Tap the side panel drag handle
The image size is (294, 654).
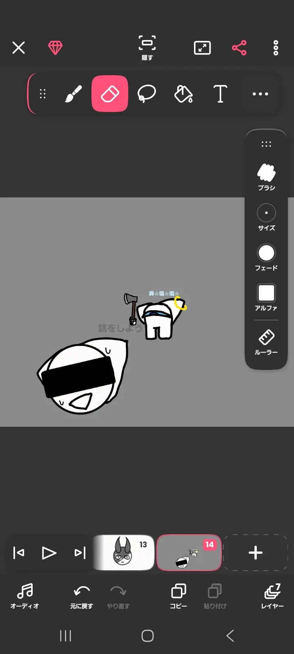266,144
